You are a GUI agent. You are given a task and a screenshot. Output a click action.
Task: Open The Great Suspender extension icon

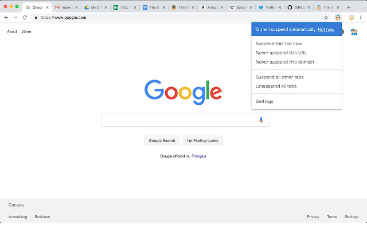point(338,18)
